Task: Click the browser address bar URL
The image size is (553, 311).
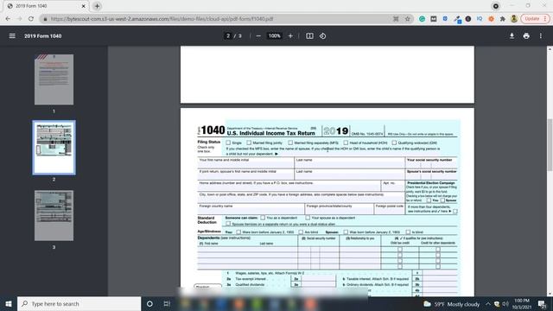Action: 162,19
